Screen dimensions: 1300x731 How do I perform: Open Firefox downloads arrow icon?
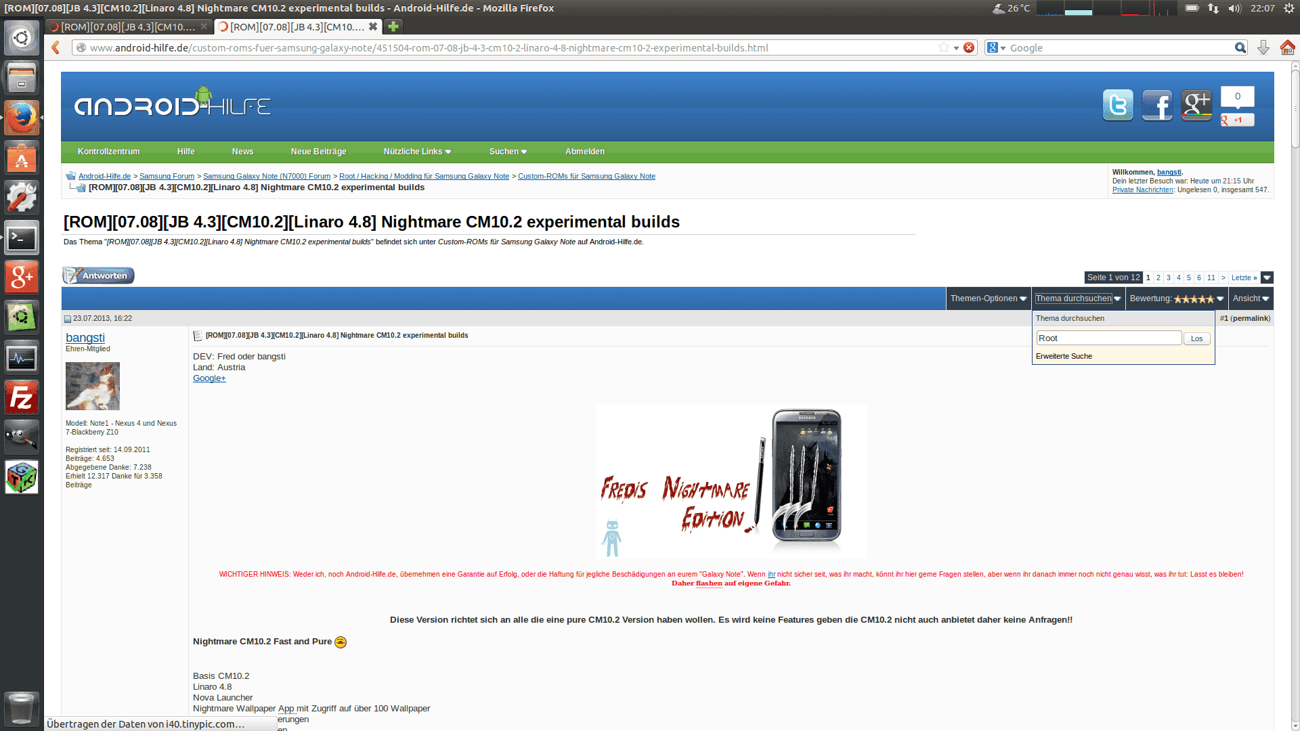click(1263, 47)
